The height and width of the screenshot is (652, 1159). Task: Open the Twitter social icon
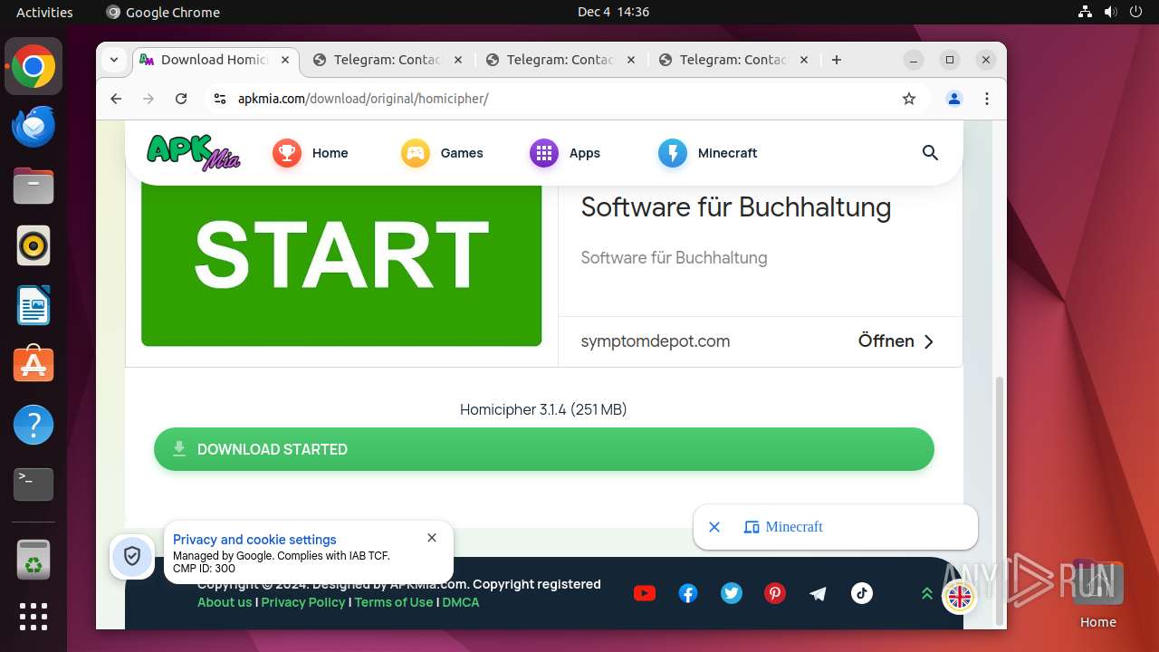click(732, 593)
